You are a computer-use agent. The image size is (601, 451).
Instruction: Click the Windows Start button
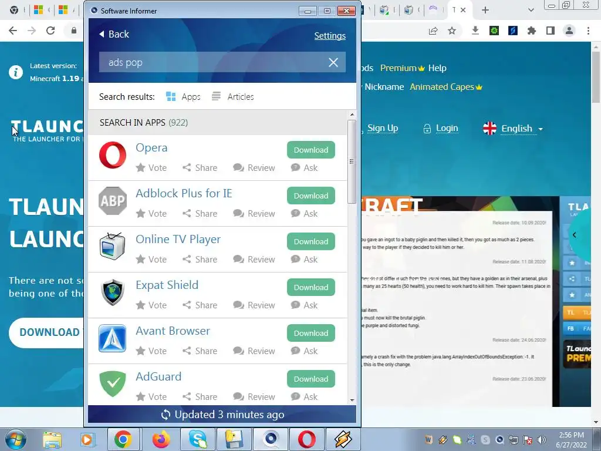point(15,439)
